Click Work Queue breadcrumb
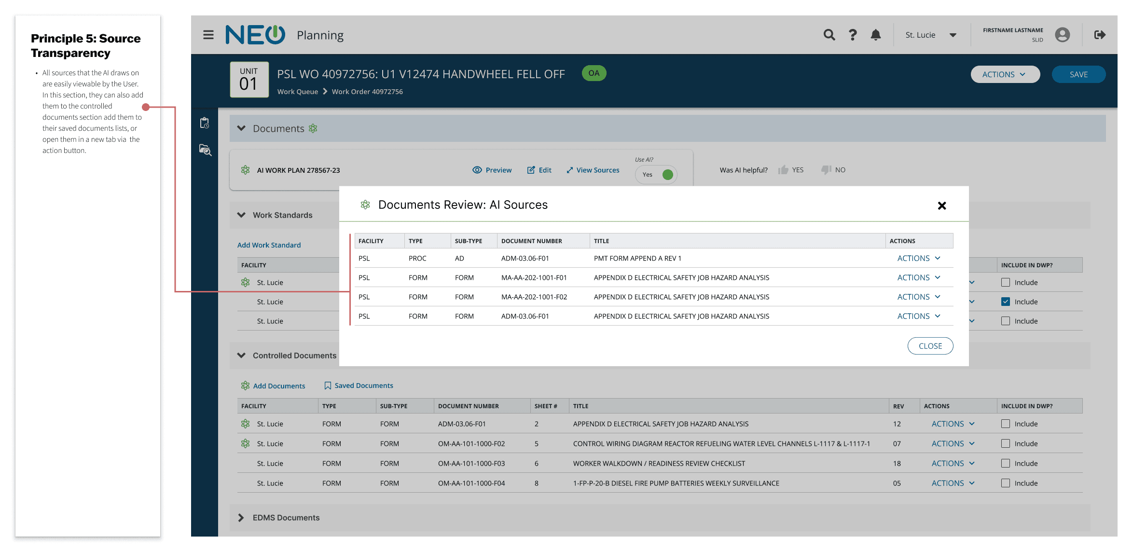Image resolution: width=1133 pixels, height=552 pixels. pyautogui.click(x=297, y=92)
